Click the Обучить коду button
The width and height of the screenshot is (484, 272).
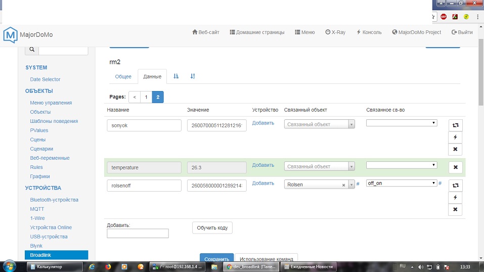click(212, 228)
